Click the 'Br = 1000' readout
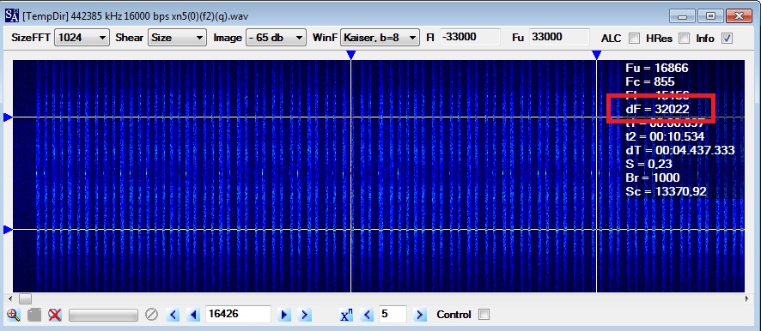 click(x=653, y=178)
